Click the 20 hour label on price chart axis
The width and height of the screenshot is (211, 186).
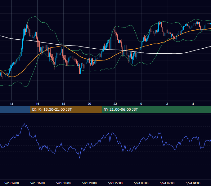89,104
